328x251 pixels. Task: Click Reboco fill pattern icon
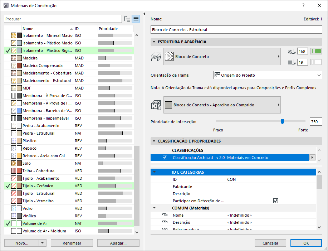click(x=14, y=149)
